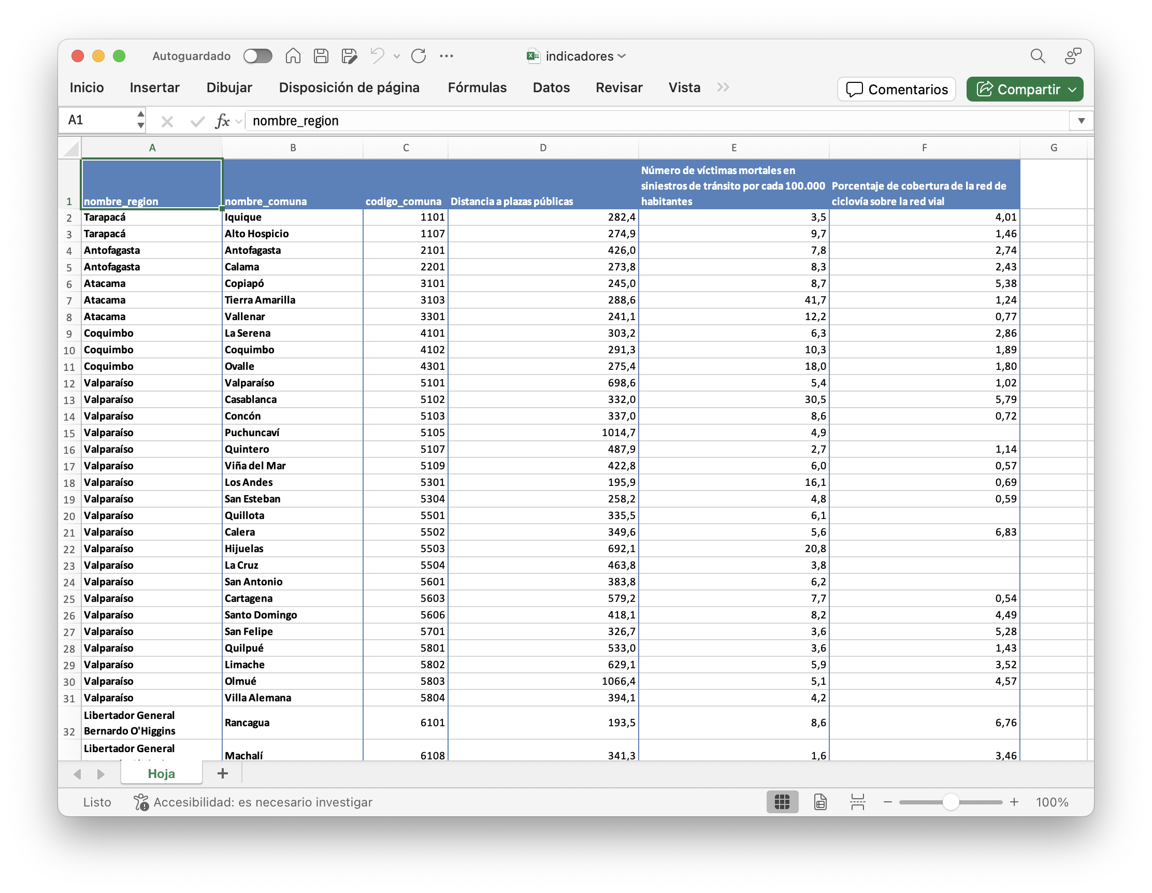Click the Redo circular arrow icon

(x=419, y=56)
